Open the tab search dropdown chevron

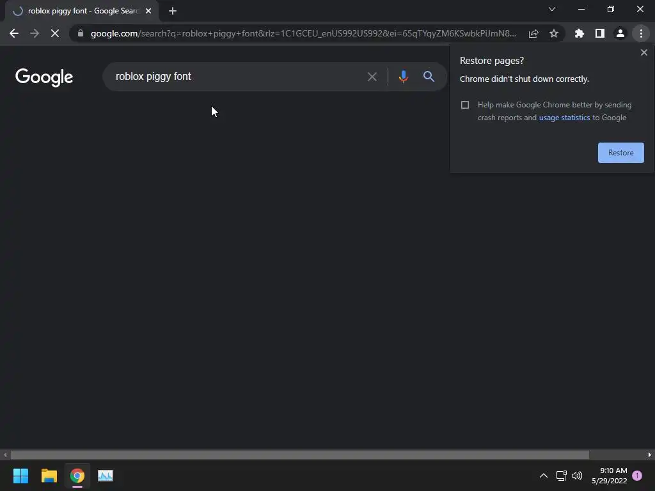[x=552, y=9]
